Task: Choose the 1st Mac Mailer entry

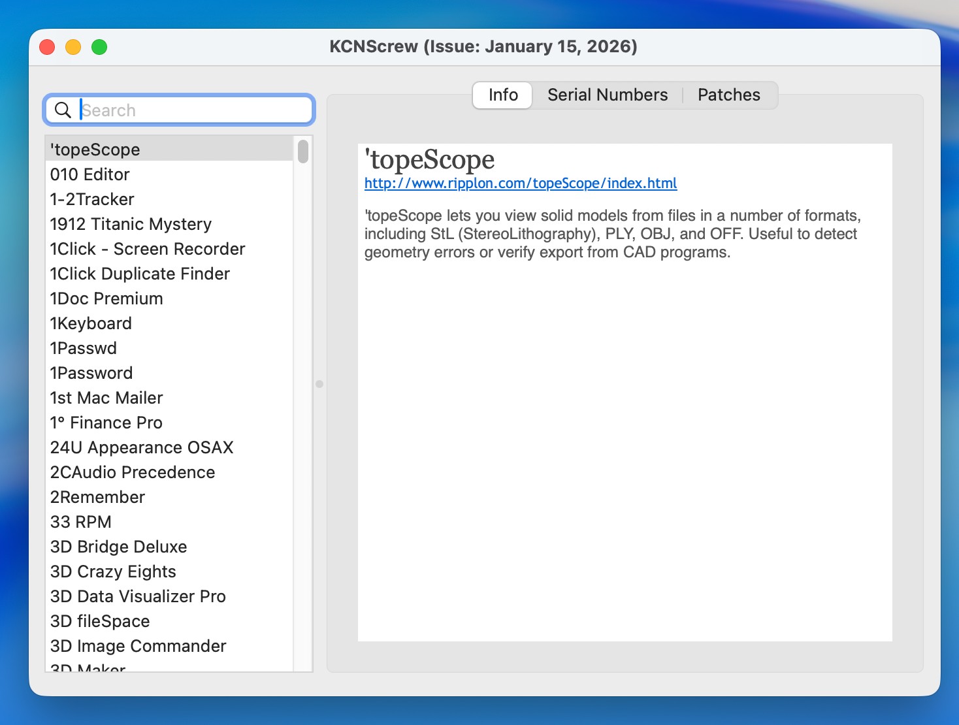Action: tap(106, 398)
